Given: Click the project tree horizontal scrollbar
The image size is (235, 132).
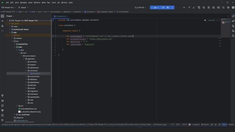Looking at the screenshot, I should click(x=19, y=122).
